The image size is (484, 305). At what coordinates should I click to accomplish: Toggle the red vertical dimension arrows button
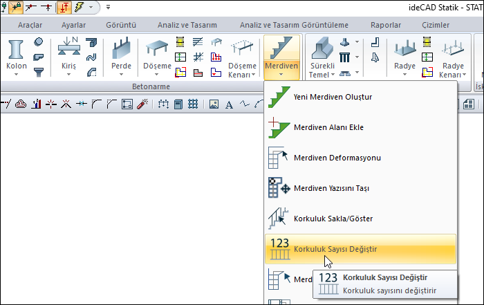[x=64, y=7]
